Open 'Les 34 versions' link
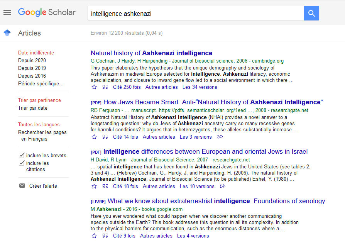Viewport: 345px width, 241px height. [x=200, y=87]
